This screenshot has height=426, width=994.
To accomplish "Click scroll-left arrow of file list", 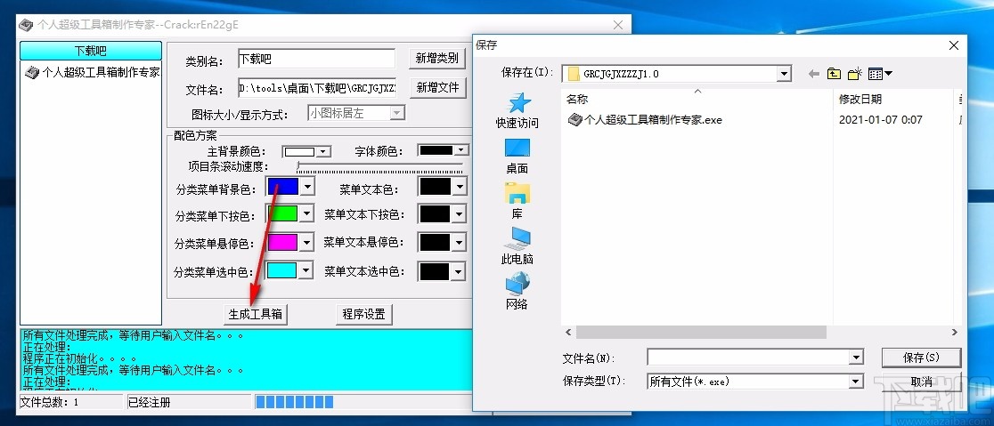I will tap(568, 333).
